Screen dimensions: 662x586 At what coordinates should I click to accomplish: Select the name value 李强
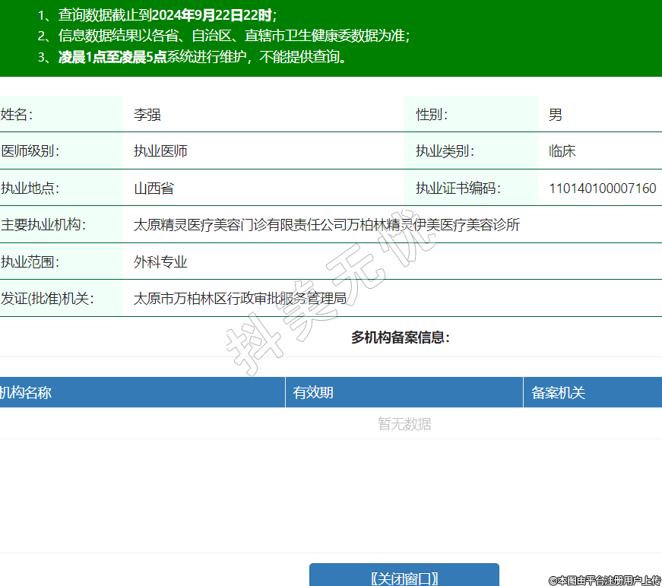click(x=147, y=115)
